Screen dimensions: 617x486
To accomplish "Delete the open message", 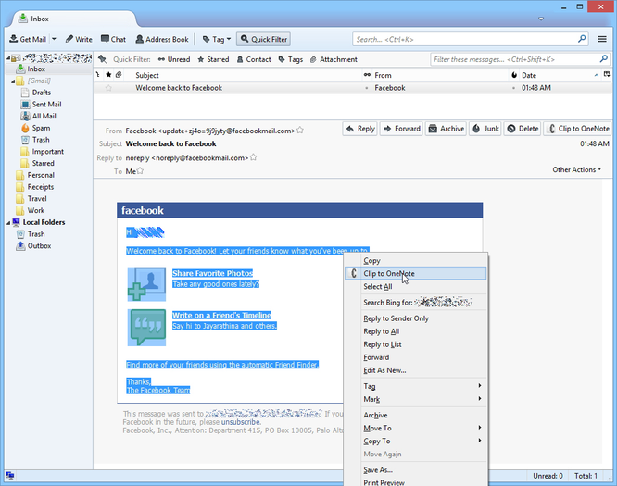I will pyautogui.click(x=523, y=129).
